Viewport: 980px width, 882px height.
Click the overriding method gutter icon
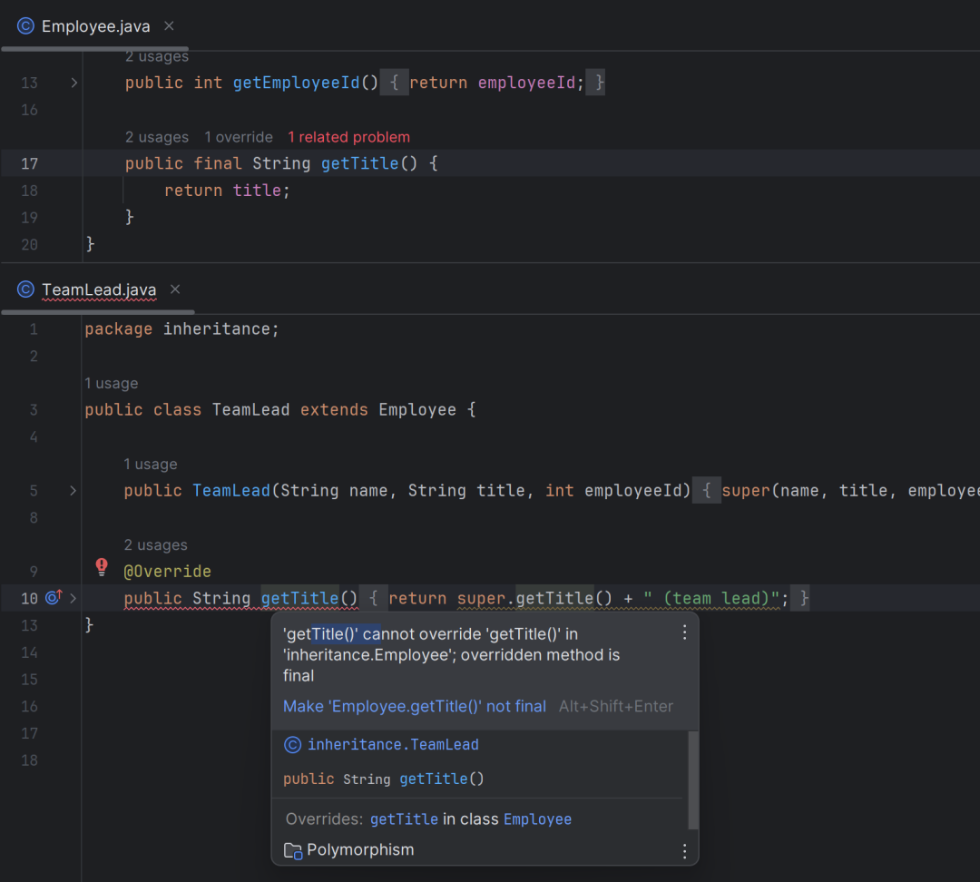(54, 598)
